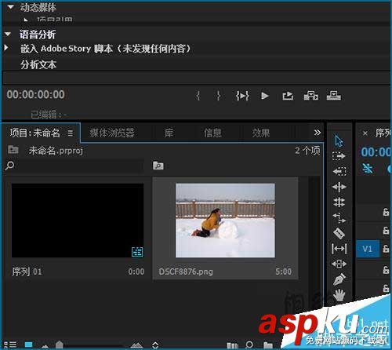Viewport: 392px width, 350px height.
Task: Click the thumbnail zoom slider at panel bottom
Action: [x=60, y=345]
